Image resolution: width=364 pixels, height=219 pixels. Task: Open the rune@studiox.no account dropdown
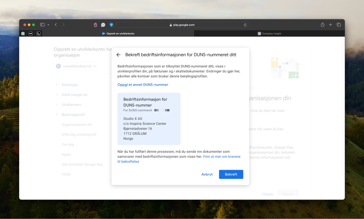tap(77, 66)
